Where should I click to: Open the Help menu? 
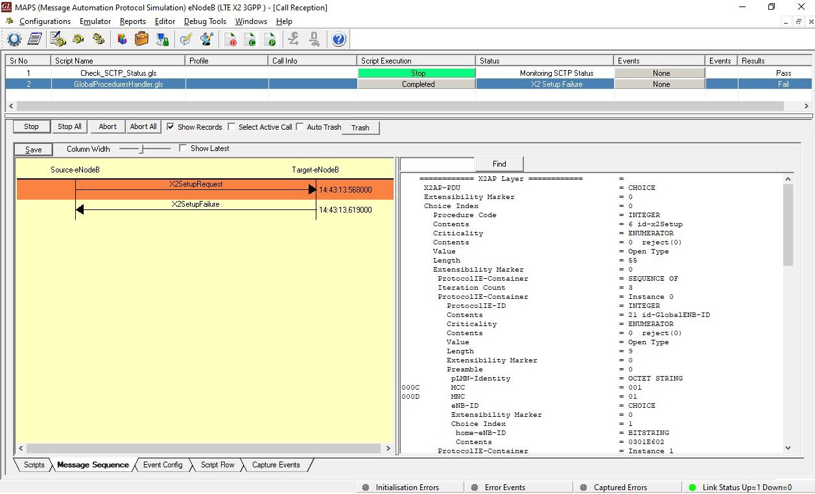point(284,21)
